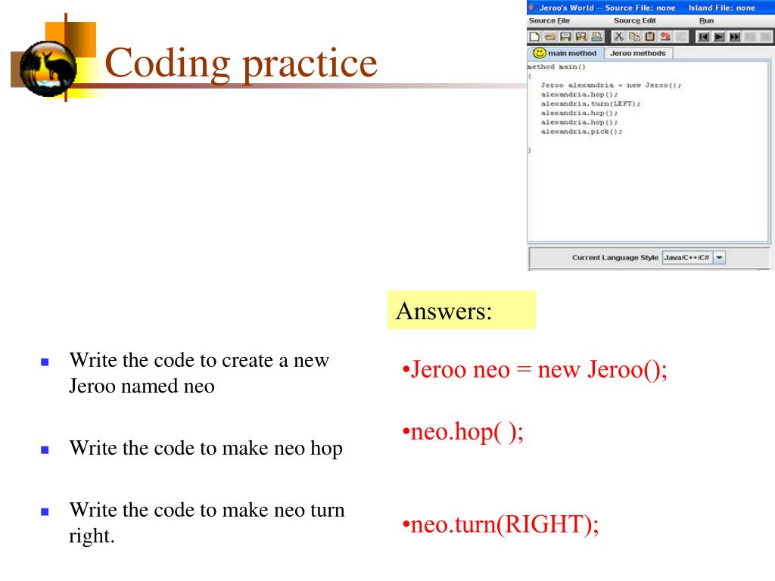
Task: Click the 'alexandria.pick();' code line
Action: tap(581, 132)
